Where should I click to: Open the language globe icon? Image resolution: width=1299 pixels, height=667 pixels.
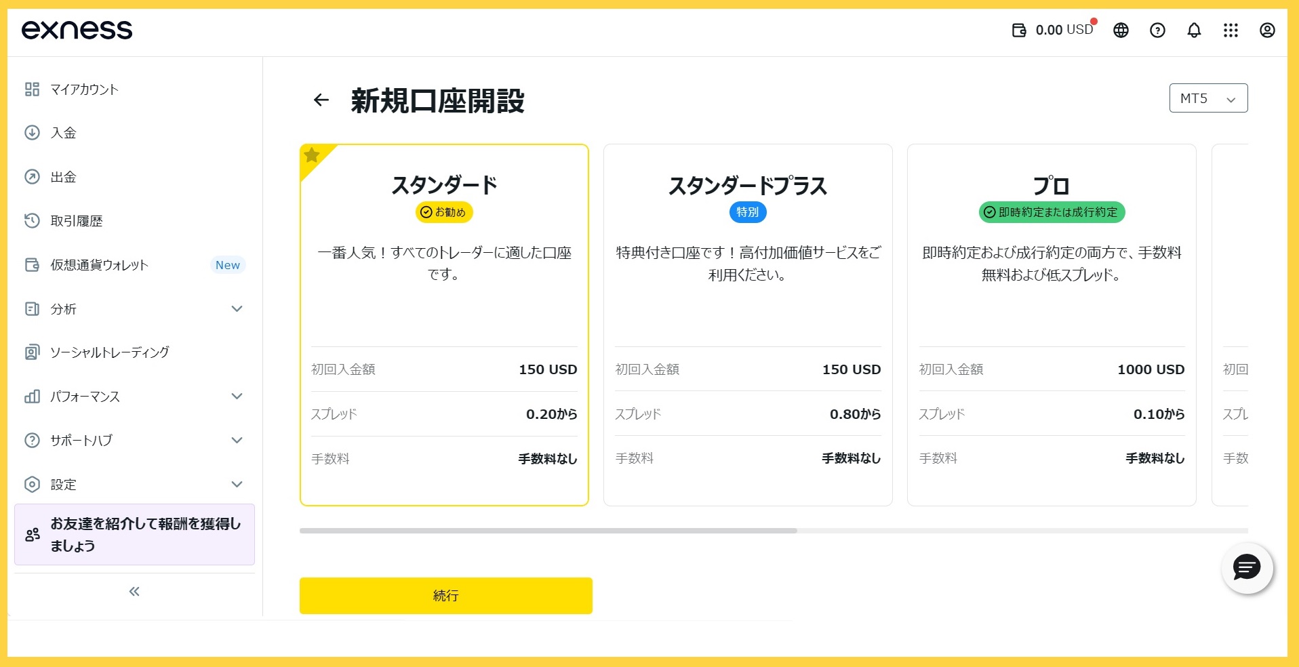click(1120, 31)
